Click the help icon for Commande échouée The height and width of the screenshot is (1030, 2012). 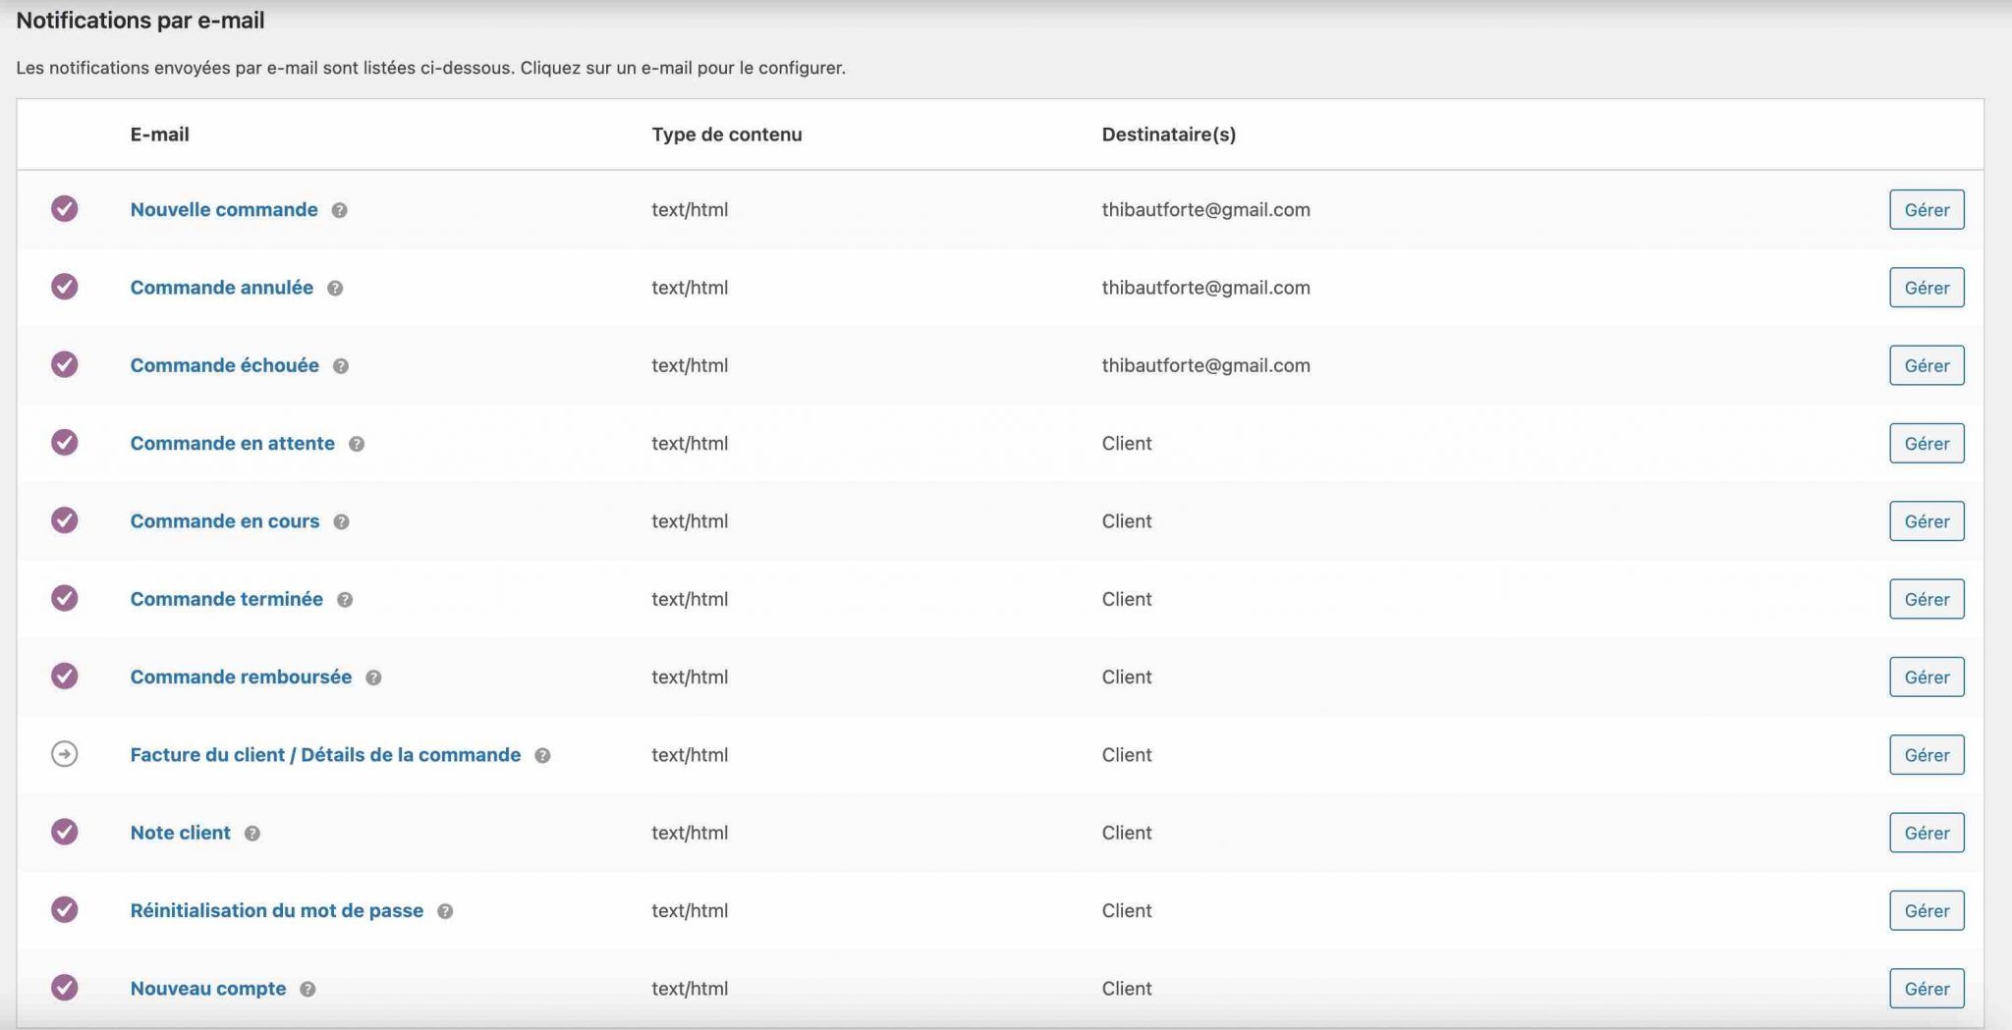point(341,365)
